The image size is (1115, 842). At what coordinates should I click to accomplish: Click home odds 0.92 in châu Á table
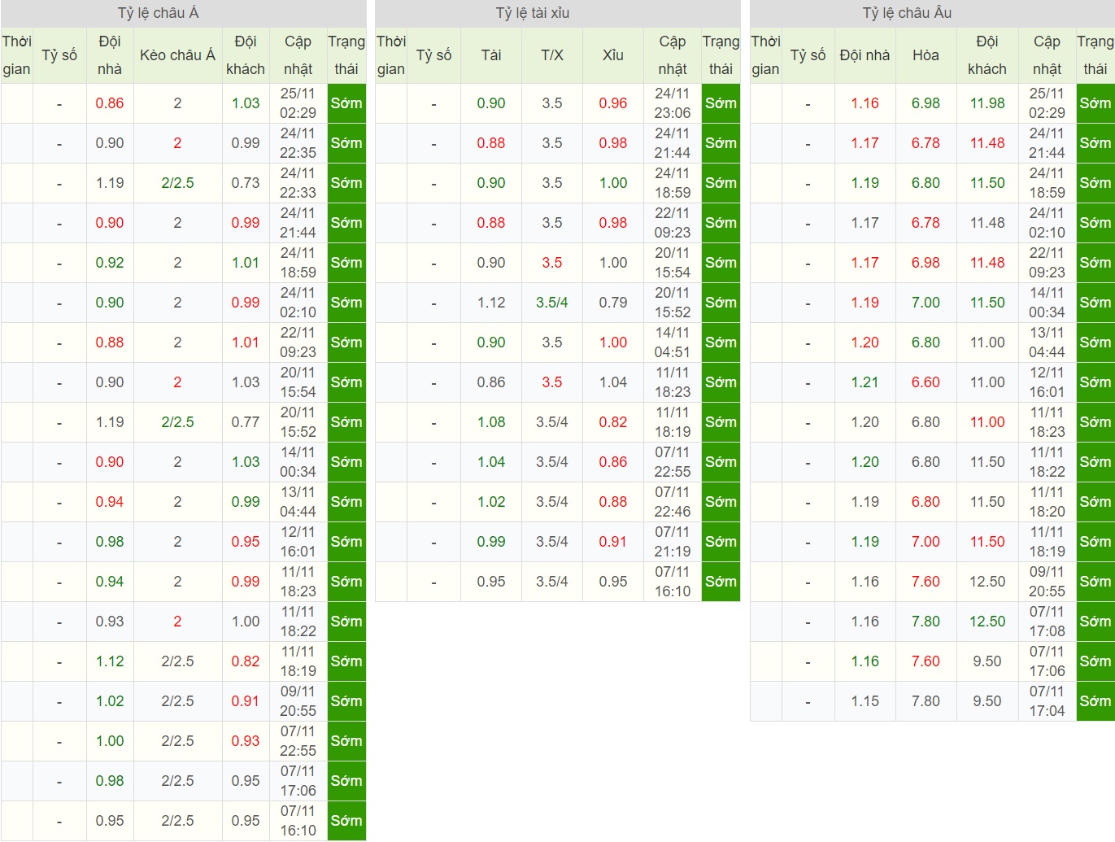pyautogui.click(x=110, y=263)
